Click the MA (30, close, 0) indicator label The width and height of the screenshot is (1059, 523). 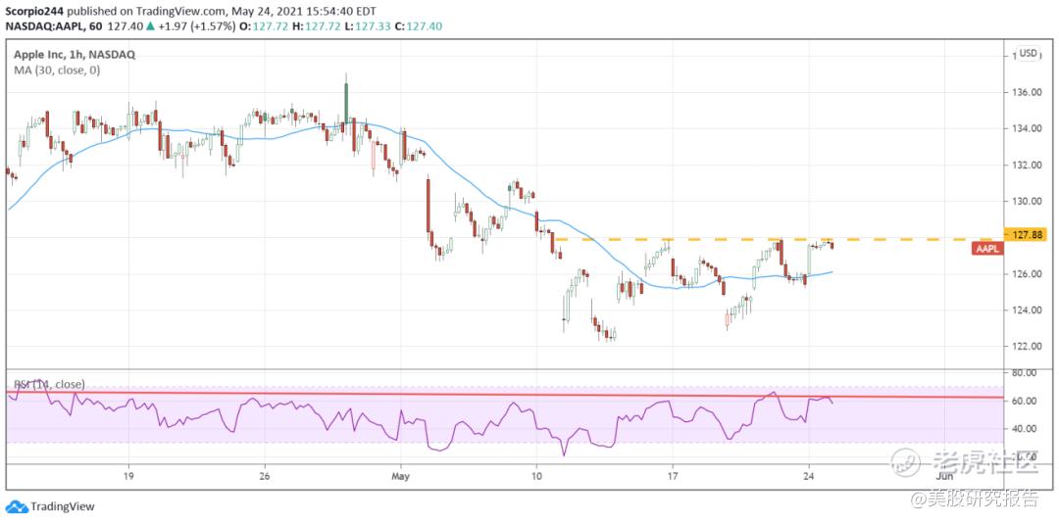coord(58,70)
